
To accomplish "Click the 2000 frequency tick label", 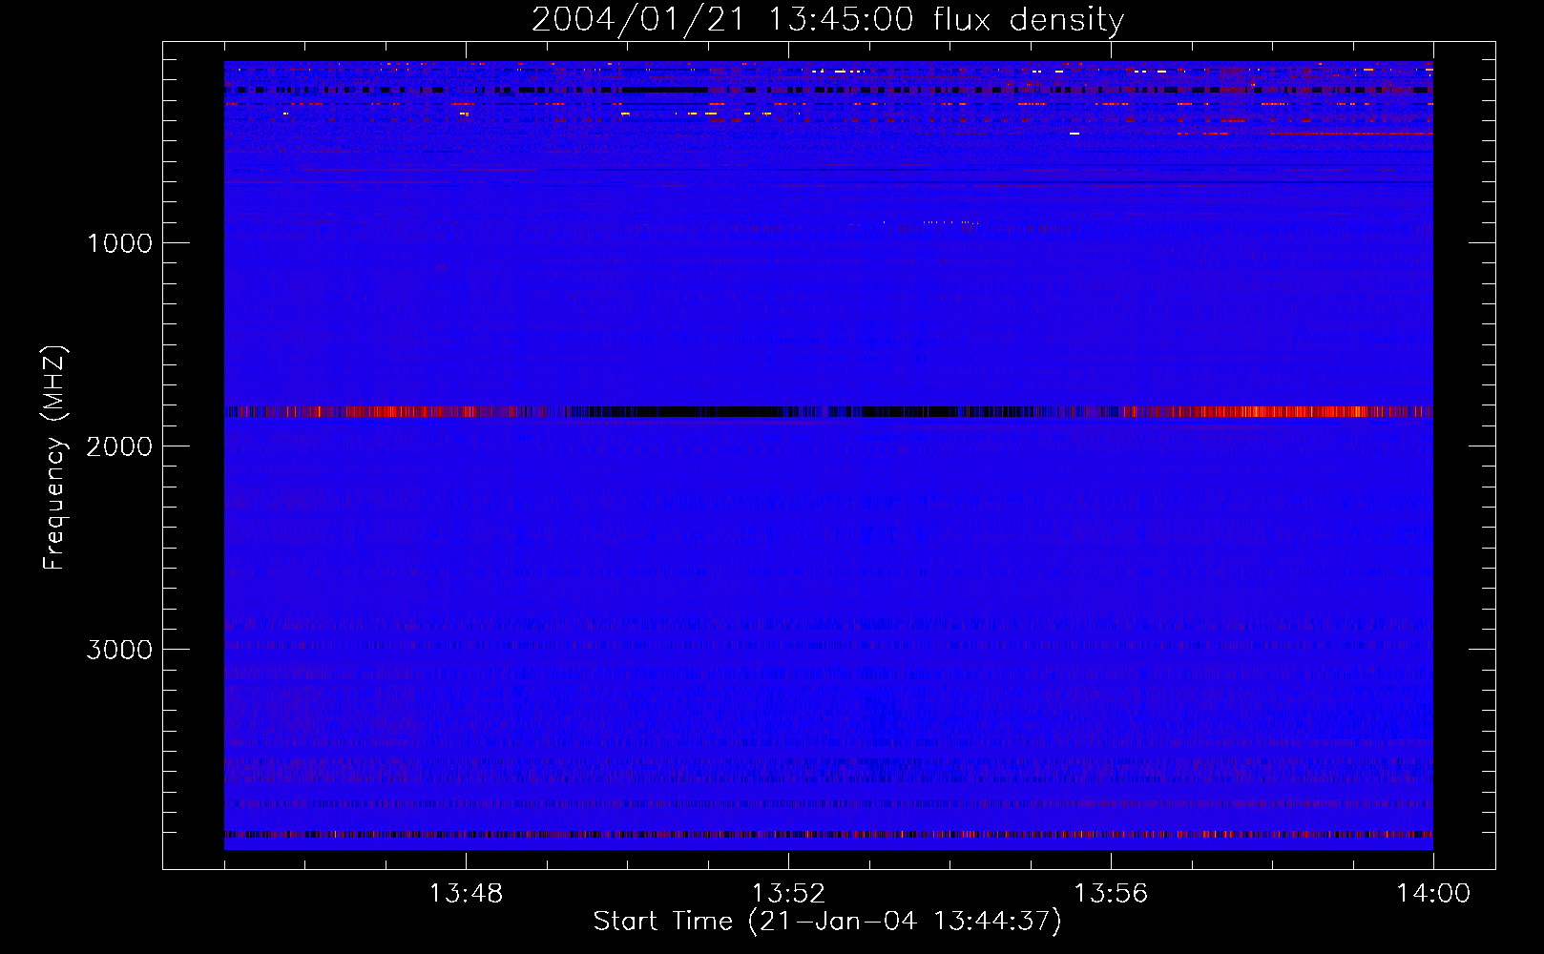I will pyautogui.click(x=119, y=446).
